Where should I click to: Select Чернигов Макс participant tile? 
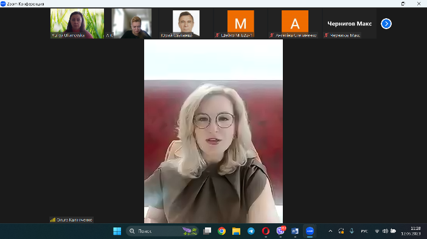(x=349, y=24)
